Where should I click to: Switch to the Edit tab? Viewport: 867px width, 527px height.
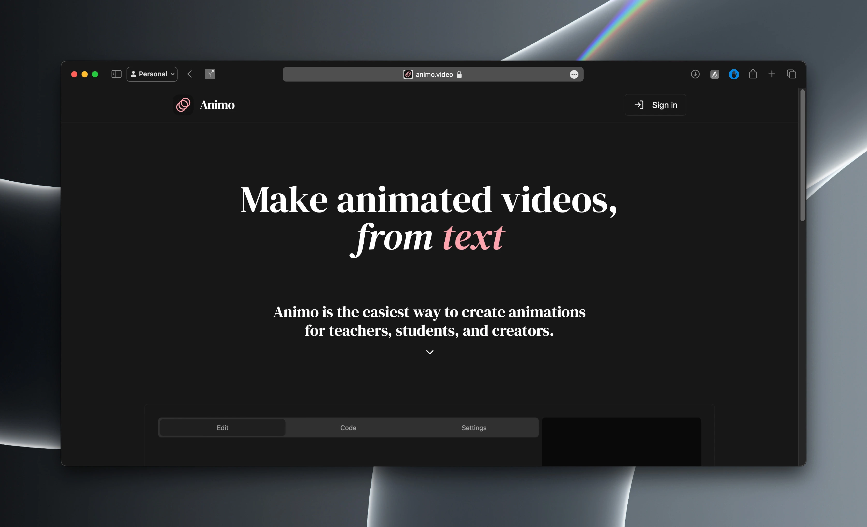pos(222,428)
